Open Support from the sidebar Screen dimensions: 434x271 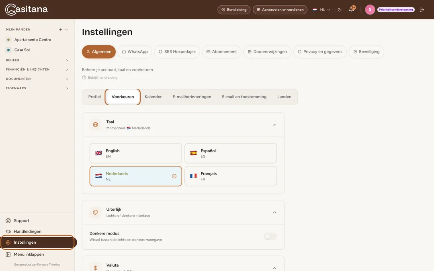(x=22, y=221)
